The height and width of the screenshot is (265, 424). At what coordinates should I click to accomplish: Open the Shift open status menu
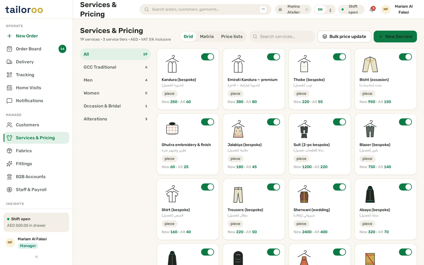click(x=351, y=9)
